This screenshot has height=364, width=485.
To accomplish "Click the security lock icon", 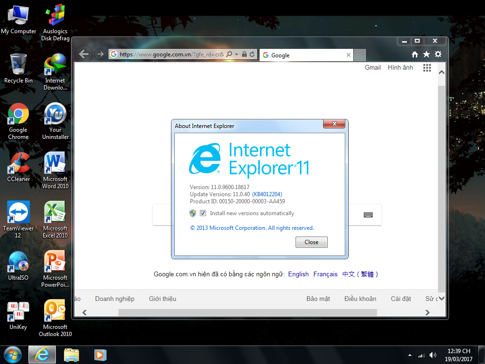I will [x=244, y=54].
